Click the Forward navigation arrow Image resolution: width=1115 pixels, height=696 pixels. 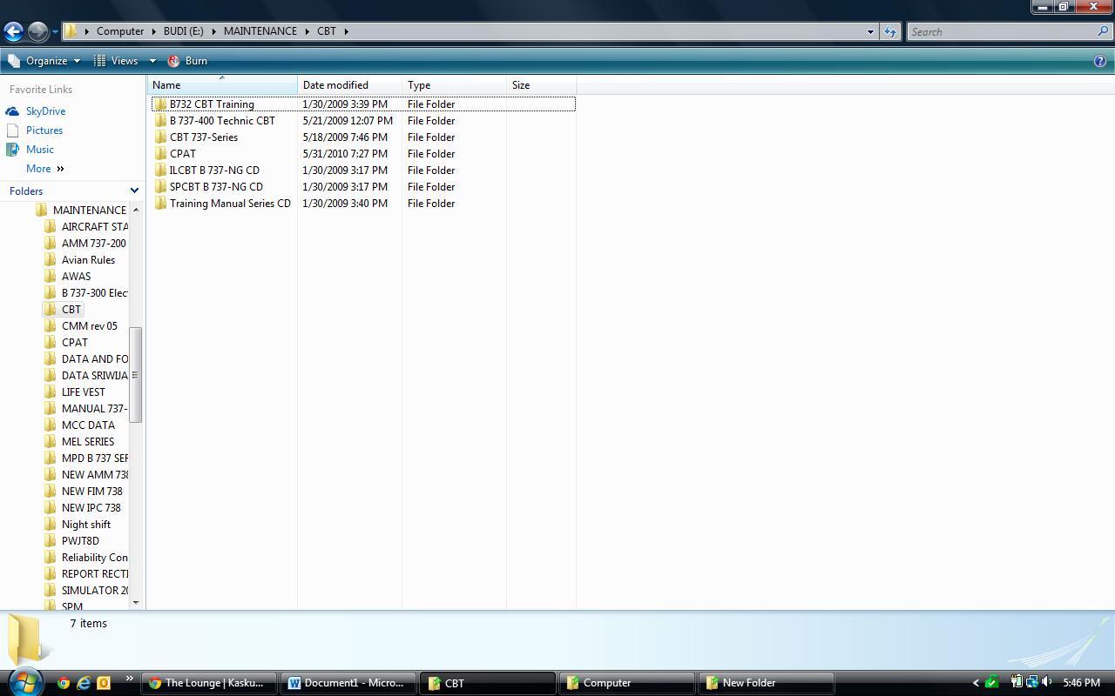[37, 31]
